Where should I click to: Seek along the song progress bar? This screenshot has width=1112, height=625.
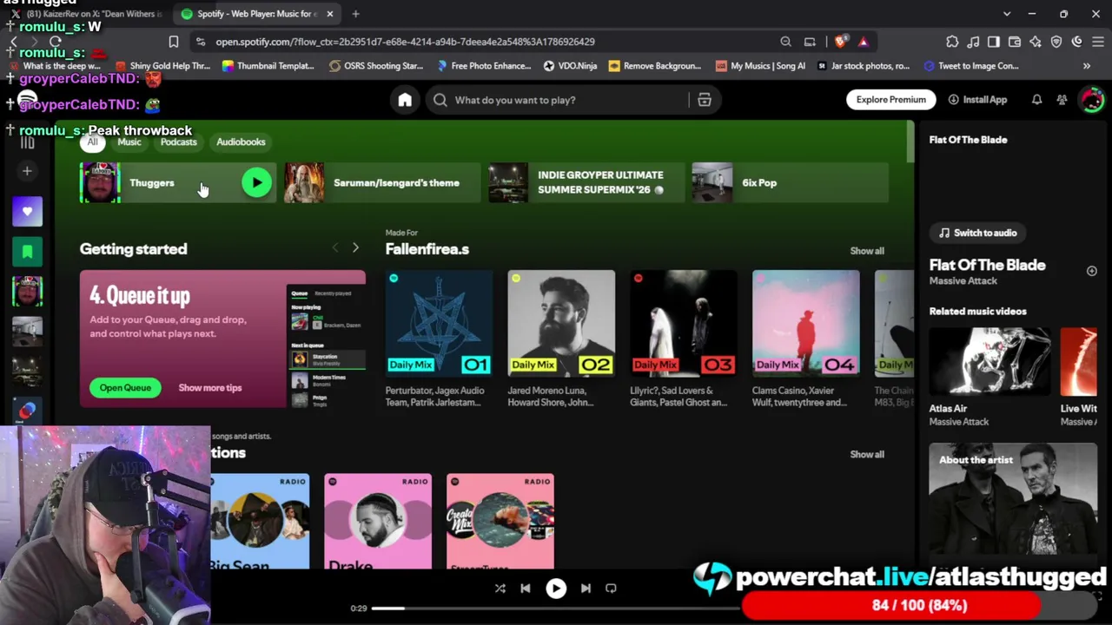point(556,609)
